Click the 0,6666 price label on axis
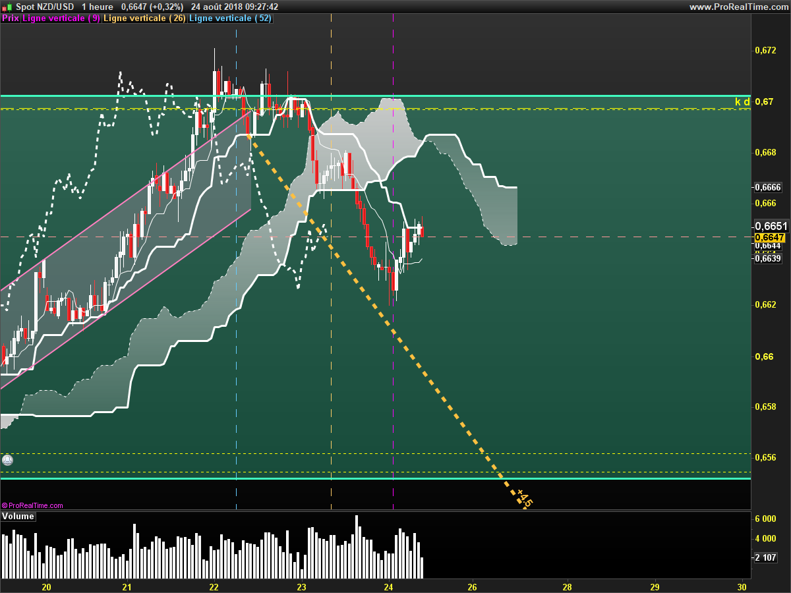791x593 pixels. pos(768,187)
